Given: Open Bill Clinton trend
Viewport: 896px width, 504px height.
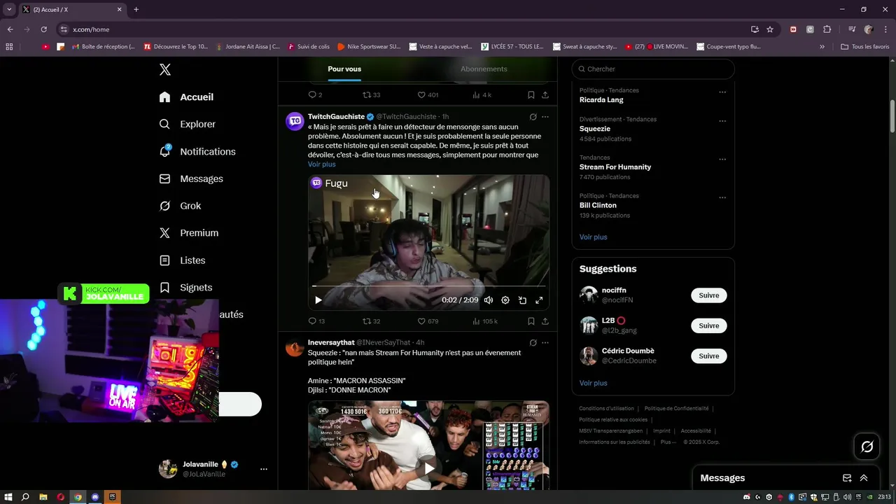Looking at the screenshot, I should tap(598, 206).
